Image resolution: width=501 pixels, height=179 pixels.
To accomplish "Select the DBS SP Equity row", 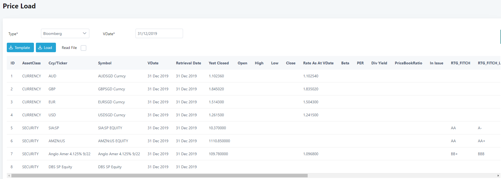I will coord(110,167).
